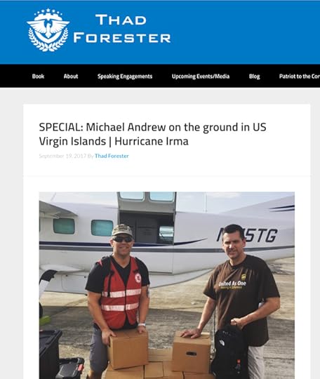Click the United As One shirt text
This screenshot has height=379, width=320.
coord(232,284)
